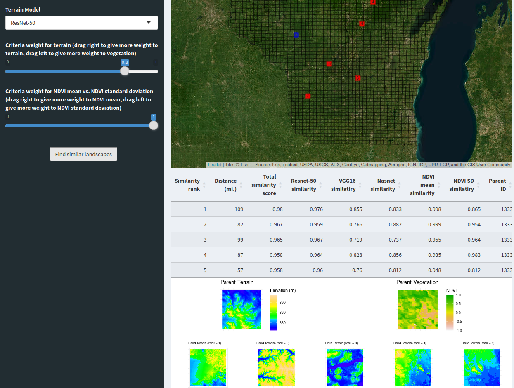Select NDVI SD similarity value 0.865
The image size is (514, 388).
pyautogui.click(x=474, y=209)
